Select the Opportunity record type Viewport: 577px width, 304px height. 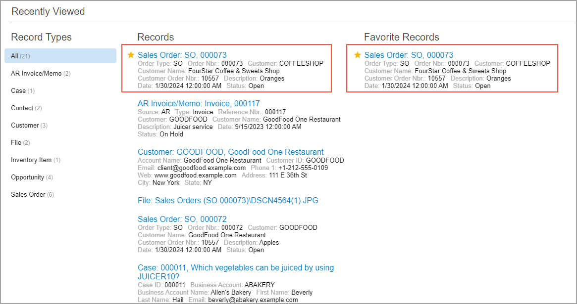click(28, 177)
